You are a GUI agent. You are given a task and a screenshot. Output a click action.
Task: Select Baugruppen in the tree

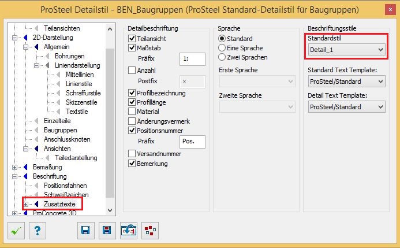[60, 130]
